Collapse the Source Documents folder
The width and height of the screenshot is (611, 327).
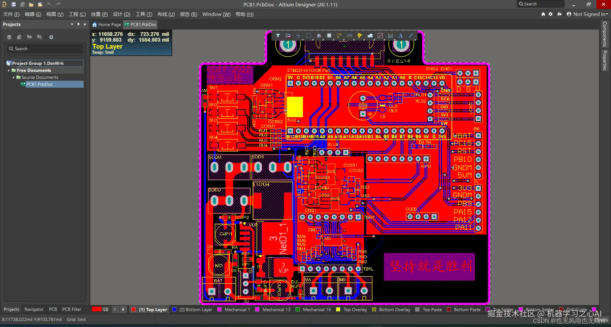(13, 78)
